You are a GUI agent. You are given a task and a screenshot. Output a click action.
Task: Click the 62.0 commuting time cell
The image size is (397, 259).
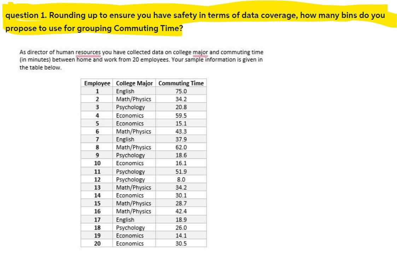[181, 147]
